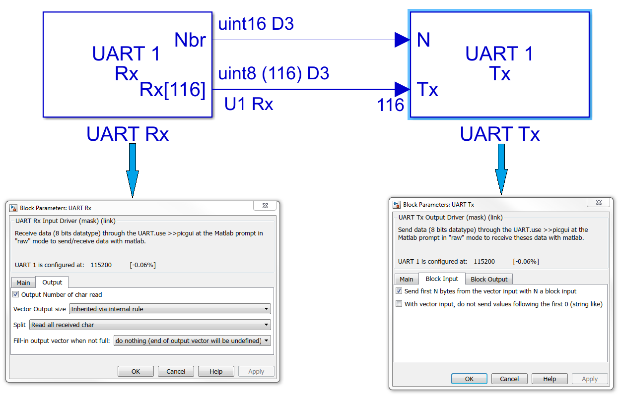Switch to the Block Output tab

(488, 279)
